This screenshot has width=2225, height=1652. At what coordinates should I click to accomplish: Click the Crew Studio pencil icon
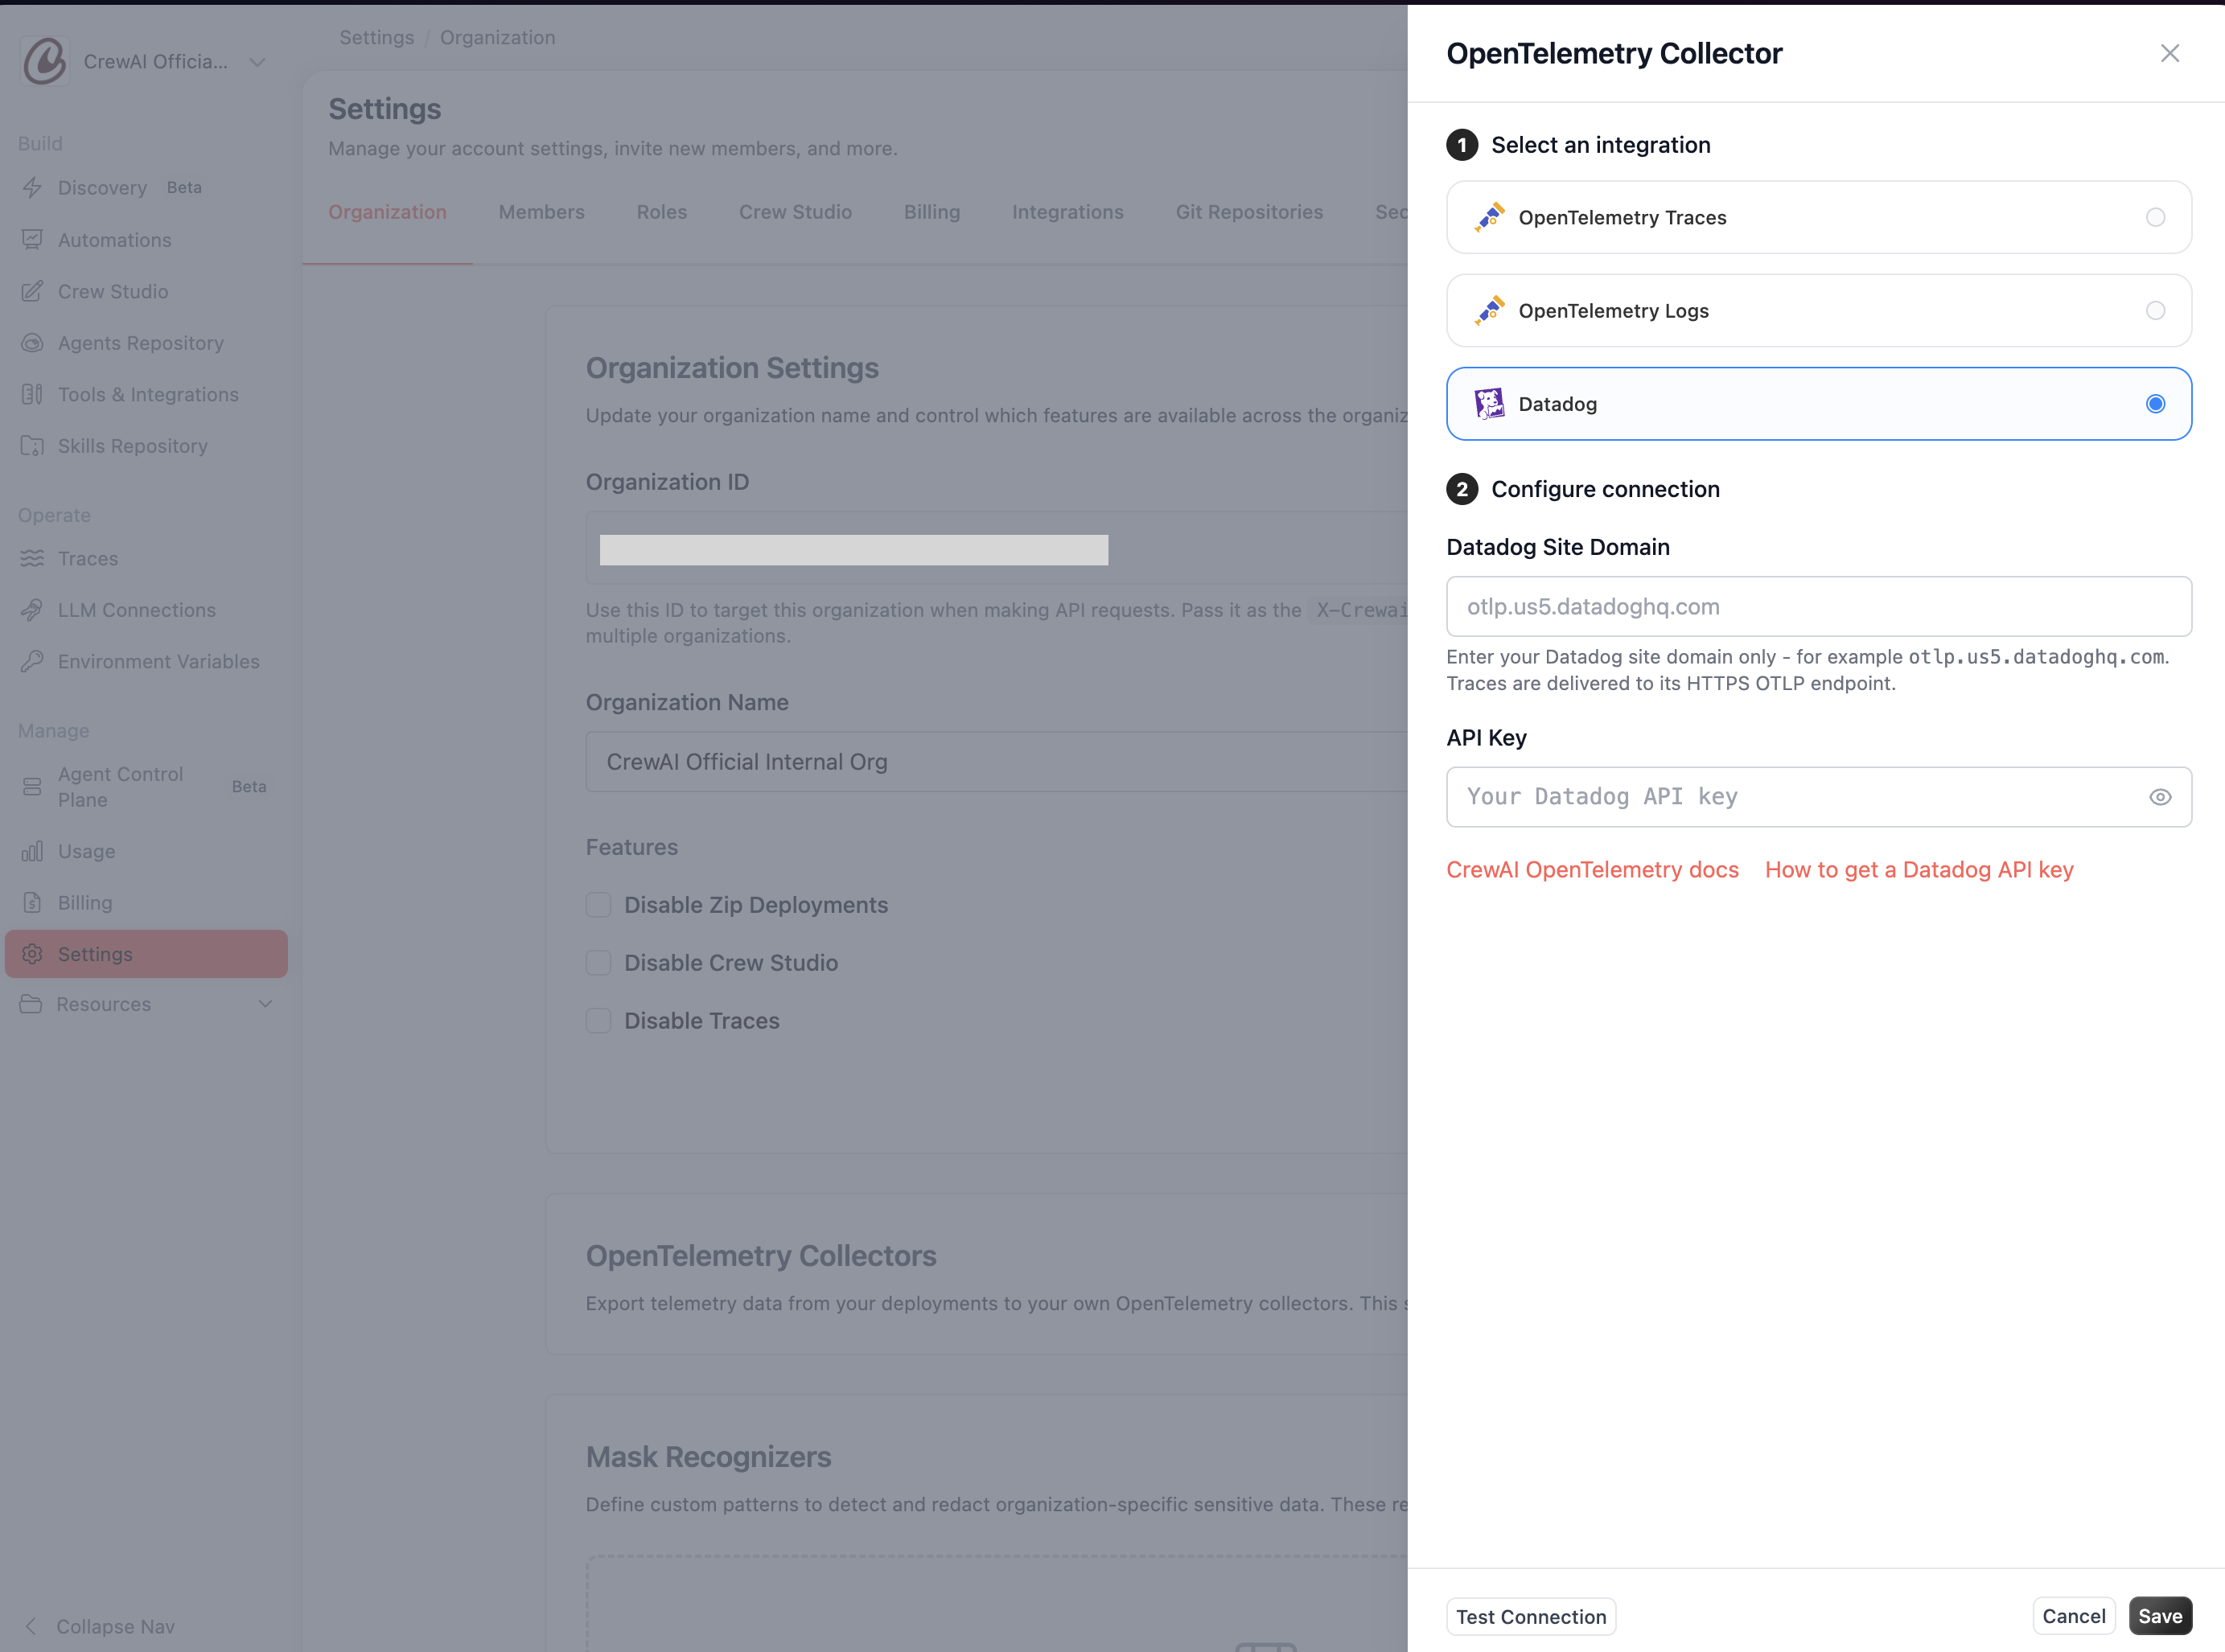(32, 291)
